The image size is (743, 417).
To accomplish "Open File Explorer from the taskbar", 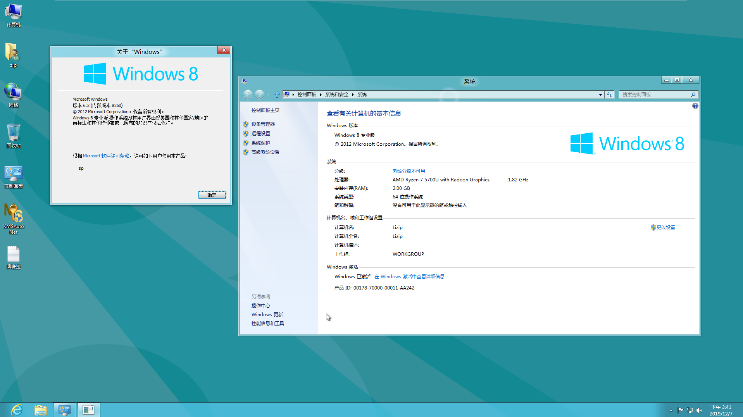I will pos(41,410).
